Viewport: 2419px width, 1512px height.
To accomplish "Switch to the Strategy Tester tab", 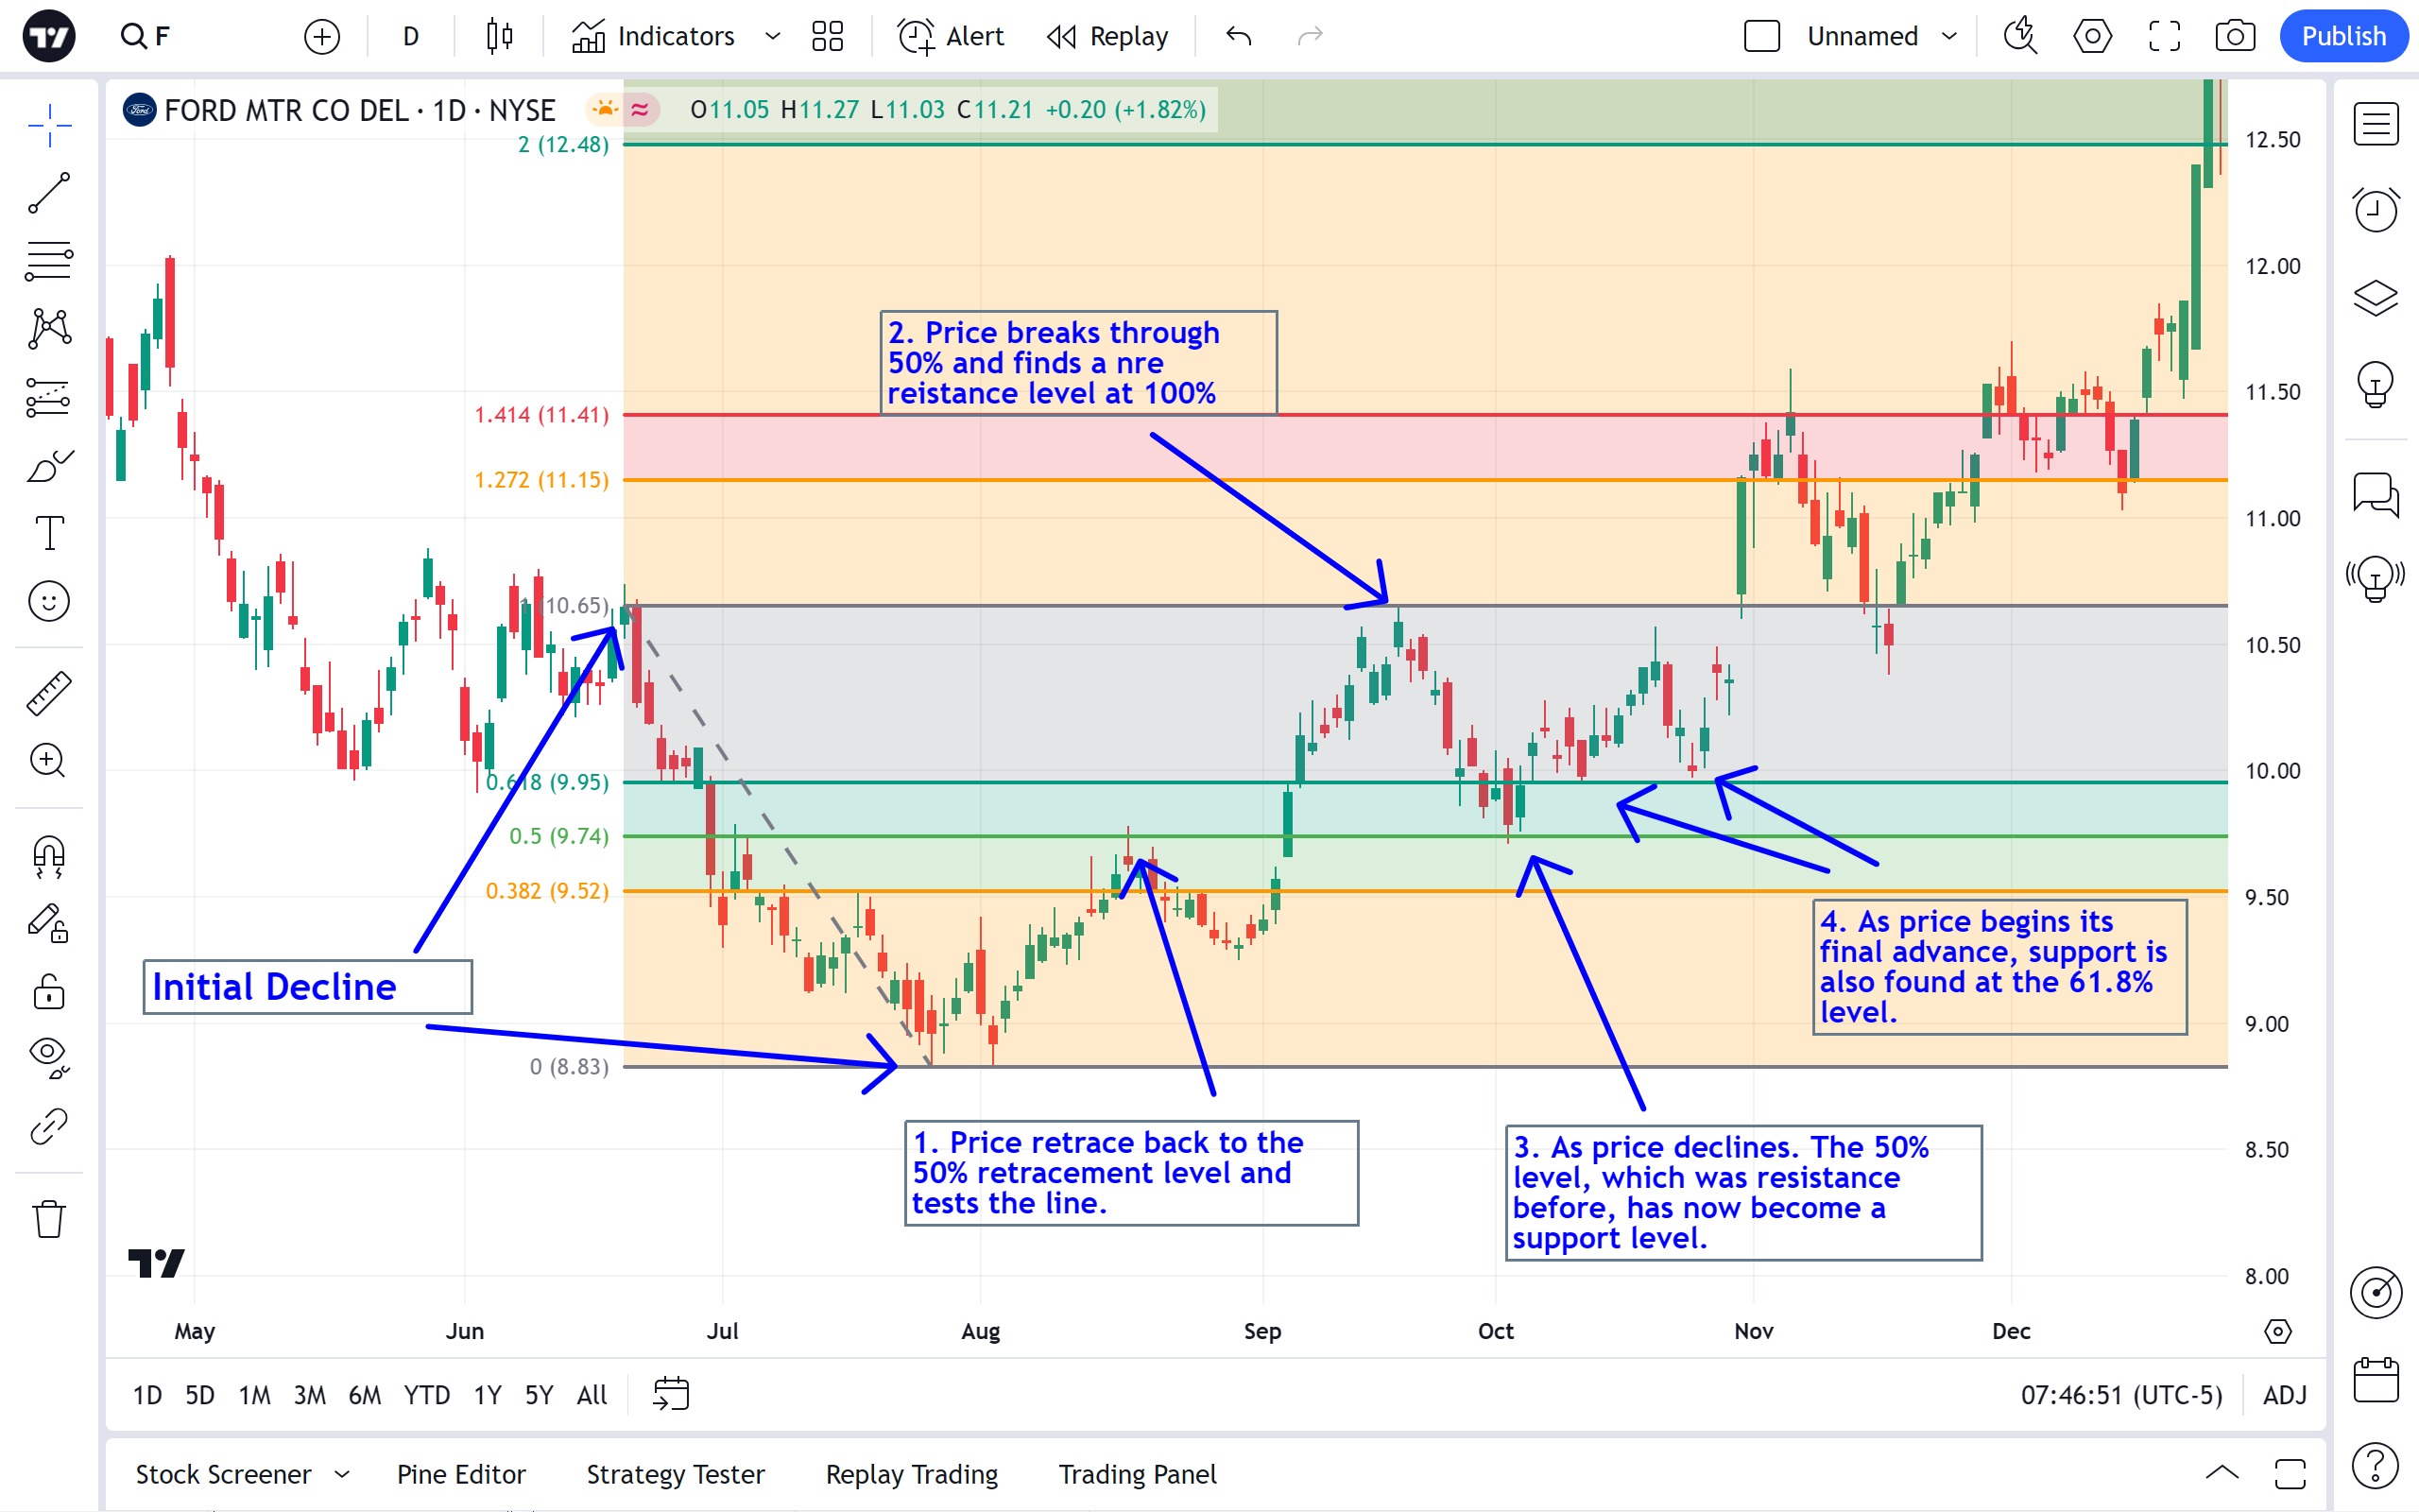I will pos(675,1474).
